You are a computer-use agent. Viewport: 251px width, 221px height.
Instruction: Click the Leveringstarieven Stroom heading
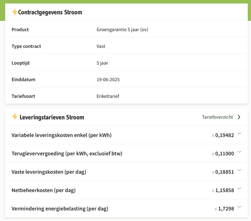tap(52, 117)
